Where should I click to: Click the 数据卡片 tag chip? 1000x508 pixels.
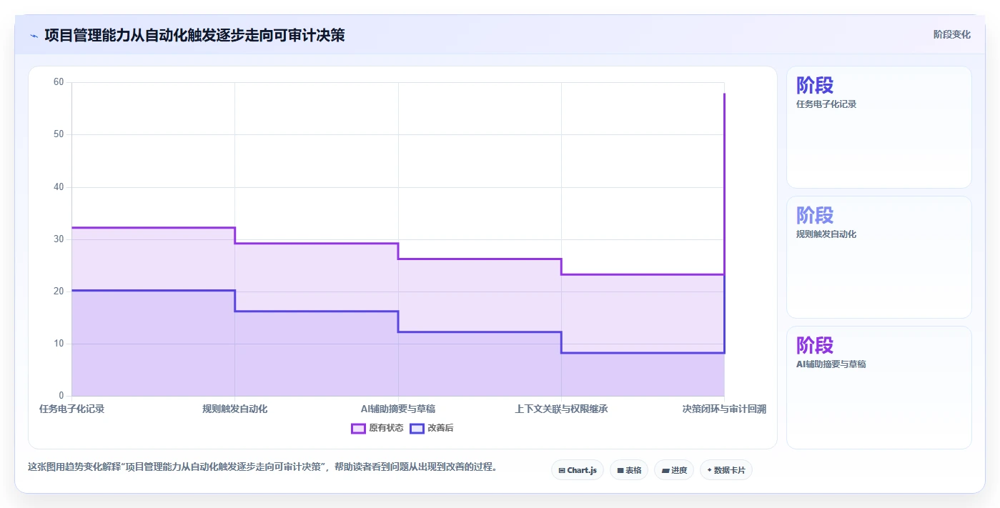[x=726, y=470]
